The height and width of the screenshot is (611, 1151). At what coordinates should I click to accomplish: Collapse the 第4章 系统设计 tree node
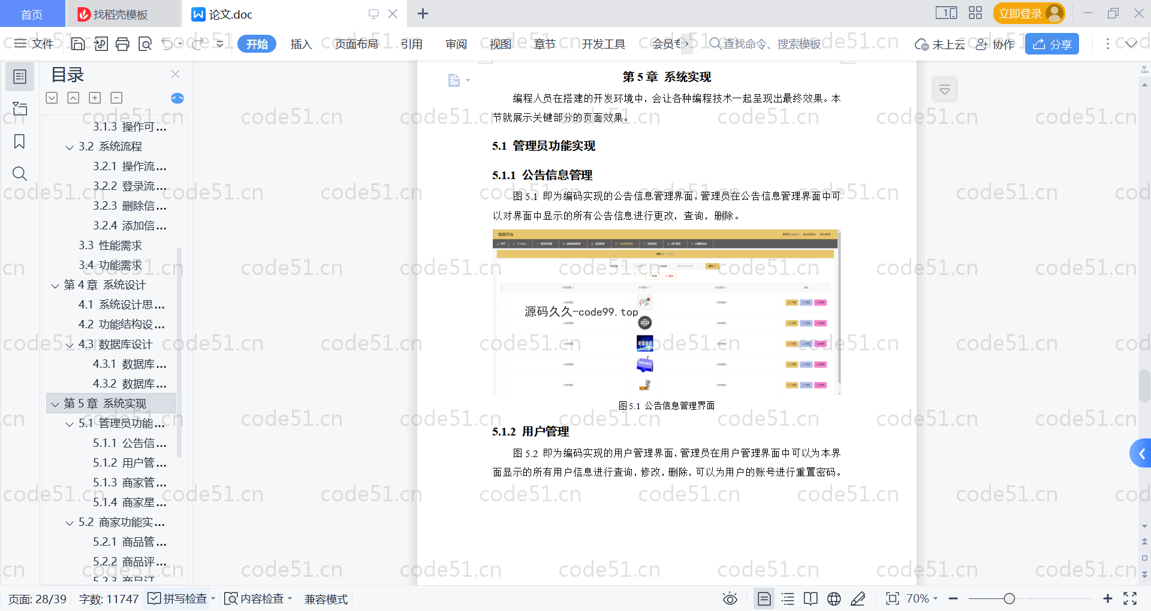[x=55, y=286]
